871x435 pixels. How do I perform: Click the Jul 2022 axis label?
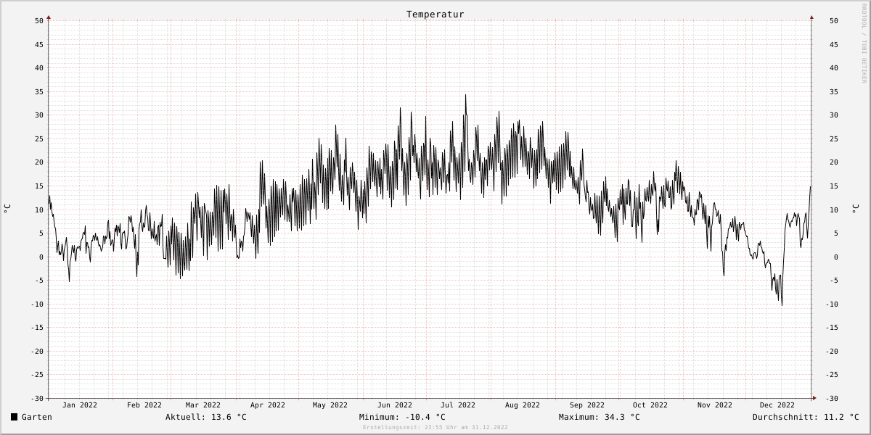tap(458, 405)
